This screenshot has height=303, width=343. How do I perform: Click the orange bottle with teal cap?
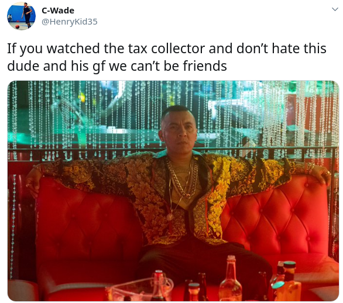tap(287, 281)
